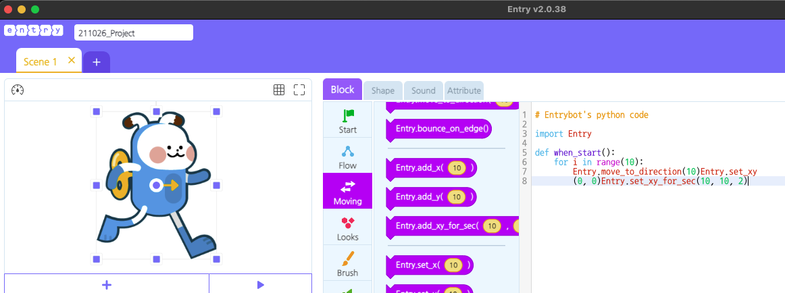Toggle the stage grid icon
The width and height of the screenshot is (785, 293).
279,90
